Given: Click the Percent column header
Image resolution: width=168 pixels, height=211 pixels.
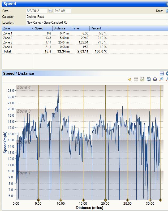Looking at the screenshot, I should [x=99, y=28].
